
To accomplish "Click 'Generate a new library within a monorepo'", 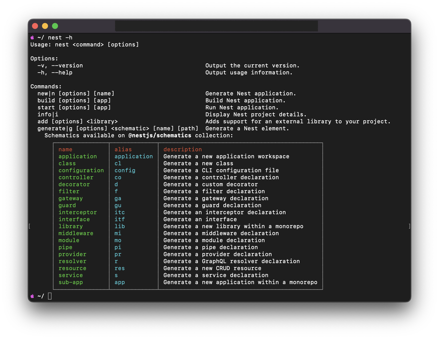I will (233, 226).
